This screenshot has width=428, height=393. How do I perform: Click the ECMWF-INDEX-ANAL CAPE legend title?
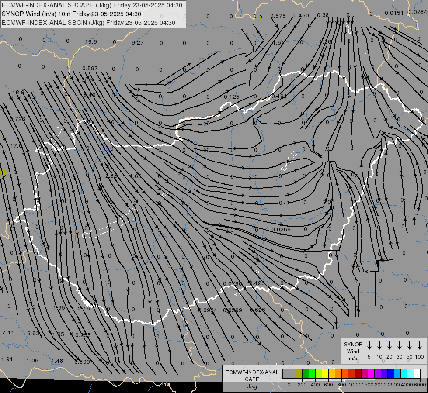coord(252,376)
